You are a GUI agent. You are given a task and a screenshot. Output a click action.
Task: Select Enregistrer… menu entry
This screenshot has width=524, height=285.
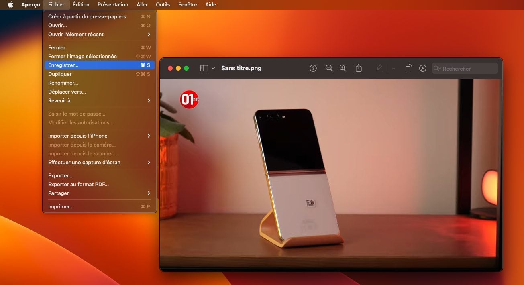pos(100,65)
